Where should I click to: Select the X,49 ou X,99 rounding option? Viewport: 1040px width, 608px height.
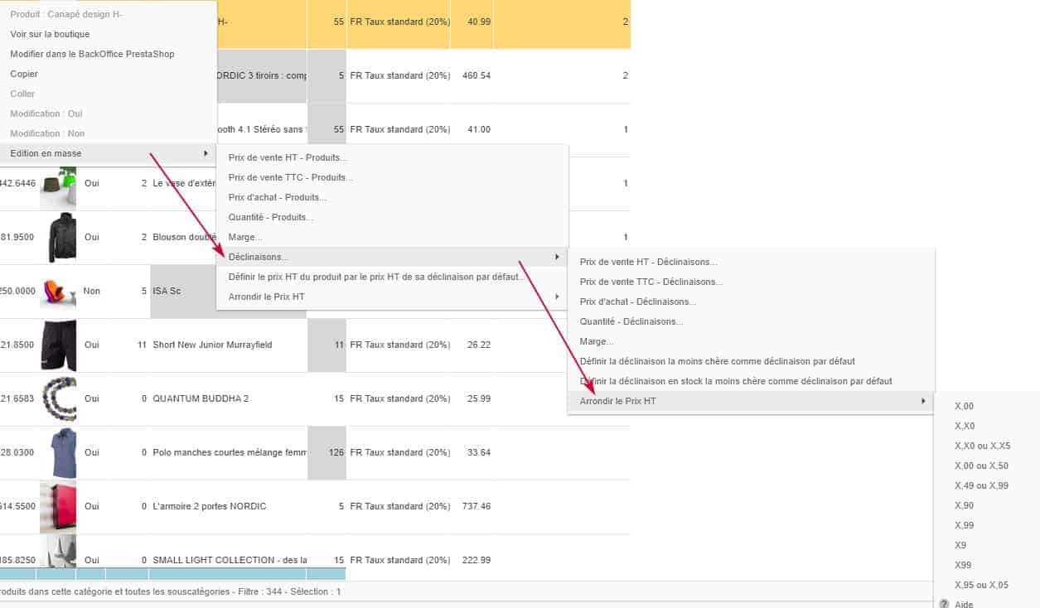click(x=981, y=485)
